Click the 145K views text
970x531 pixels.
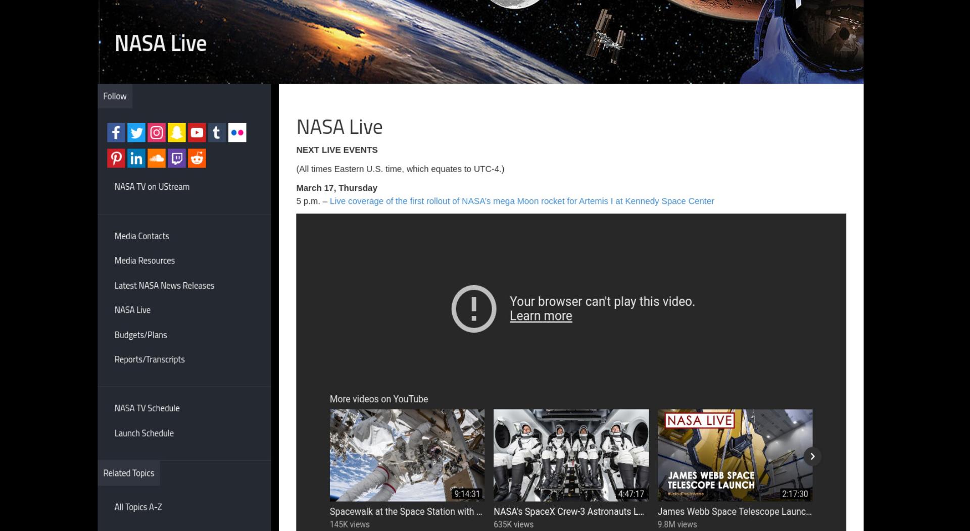point(350,524)
